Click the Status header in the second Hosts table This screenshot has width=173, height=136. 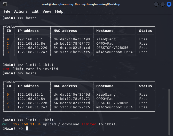tap(146, 86)
